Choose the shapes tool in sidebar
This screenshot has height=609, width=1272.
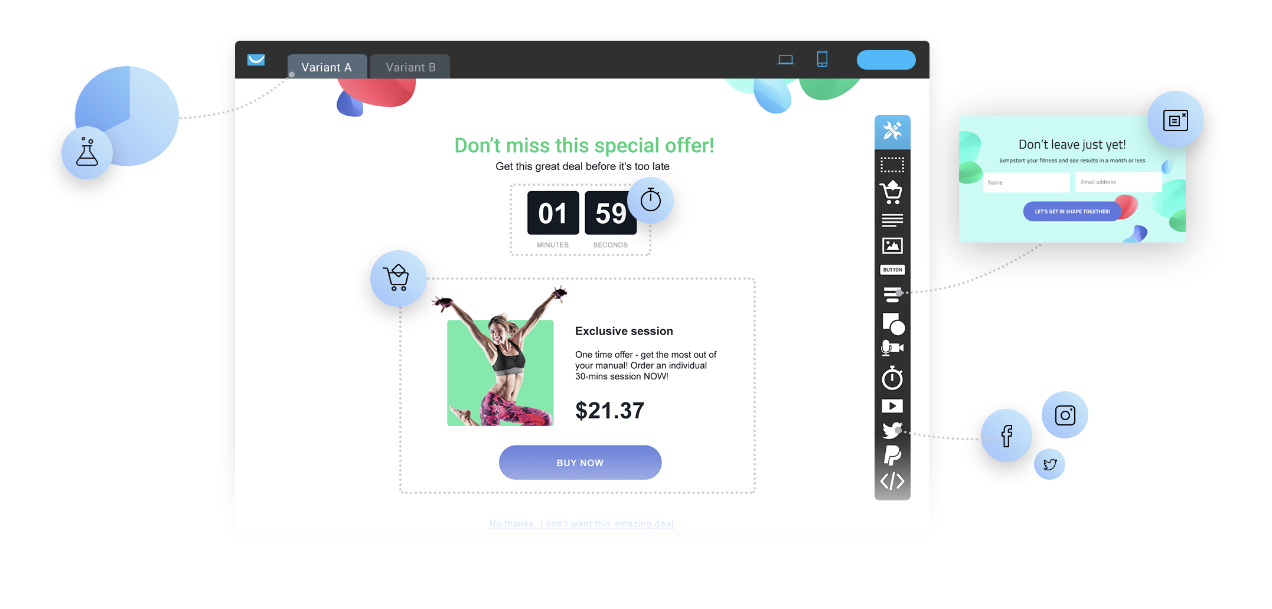pos(893,324)
